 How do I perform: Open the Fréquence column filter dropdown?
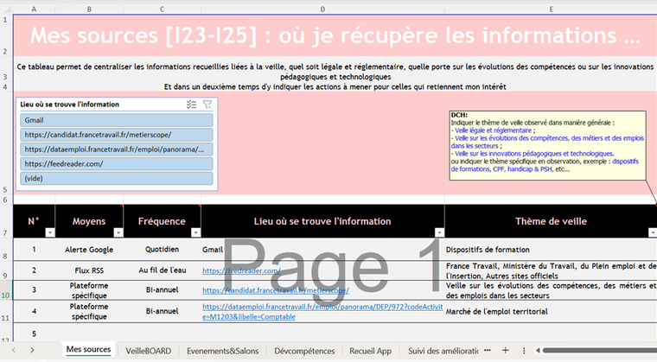point(195,233)
